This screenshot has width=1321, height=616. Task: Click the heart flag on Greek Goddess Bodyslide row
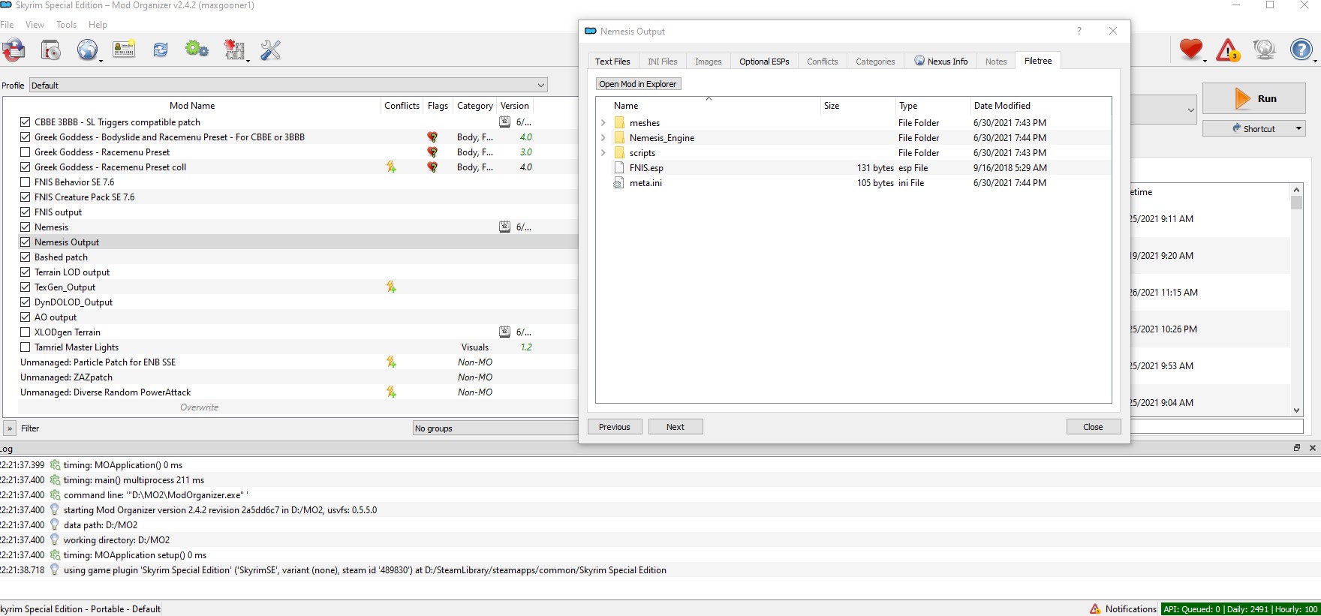(432, 137)
